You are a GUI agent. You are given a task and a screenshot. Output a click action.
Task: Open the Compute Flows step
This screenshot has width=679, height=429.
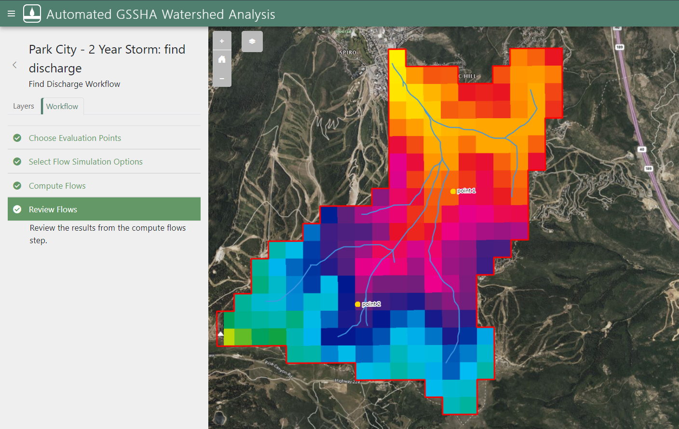pos(58,185)
